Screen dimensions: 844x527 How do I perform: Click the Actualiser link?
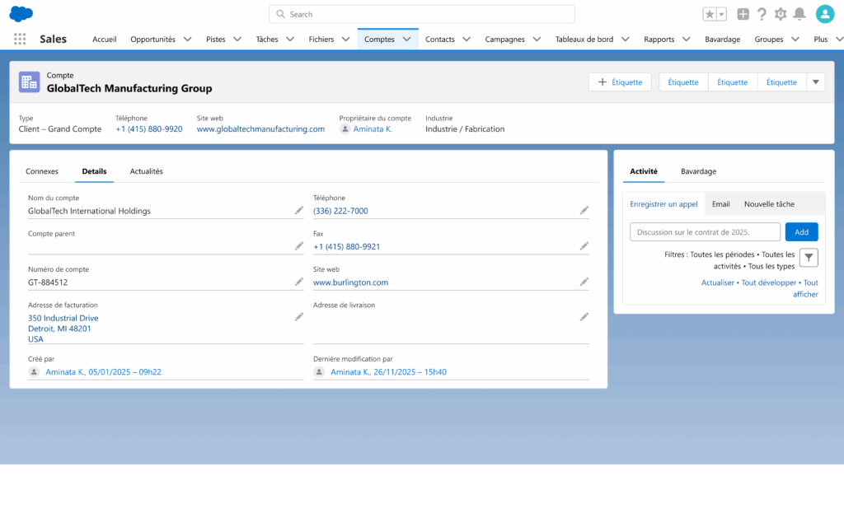718,282
